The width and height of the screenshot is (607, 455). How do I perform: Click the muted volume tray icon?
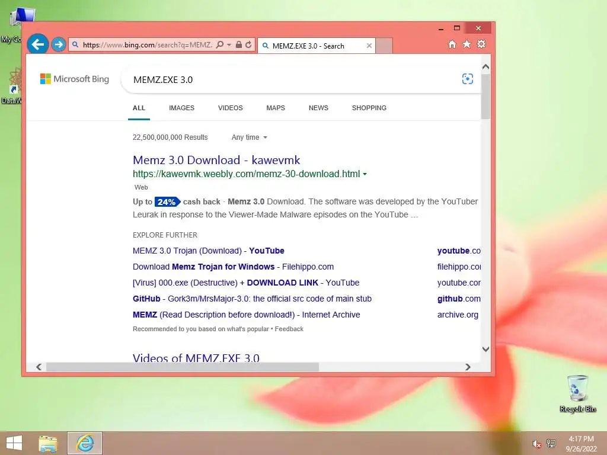pyautogui.click(x=536, y=444)
